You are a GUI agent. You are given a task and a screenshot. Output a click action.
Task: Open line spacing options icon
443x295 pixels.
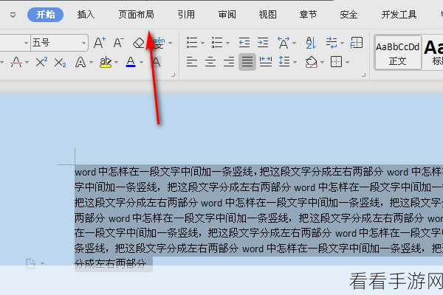[284, 61]
